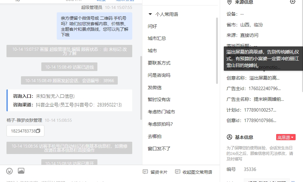Click the 访客手机号已自动标记 system notice
This screenshot has width=303, height=182.
point(69,148)
